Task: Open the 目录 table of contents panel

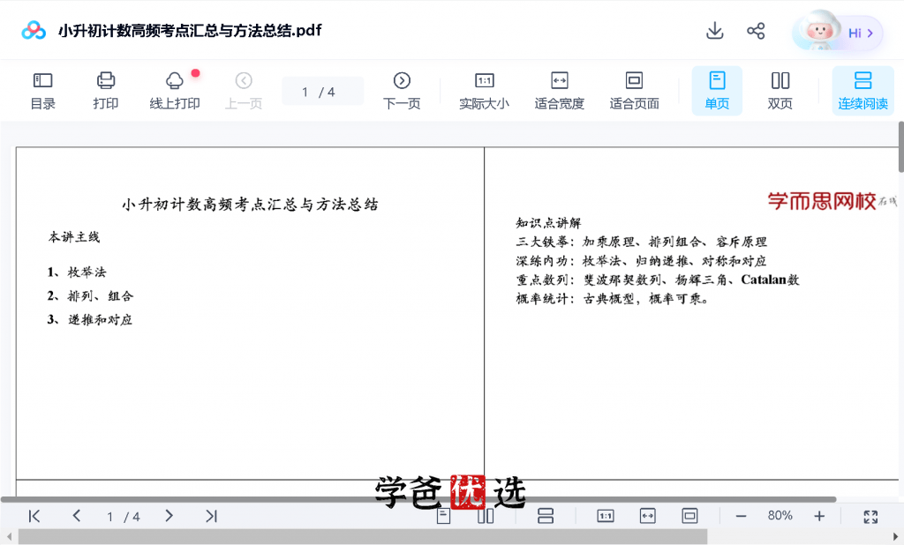Action: click(42, 91)
